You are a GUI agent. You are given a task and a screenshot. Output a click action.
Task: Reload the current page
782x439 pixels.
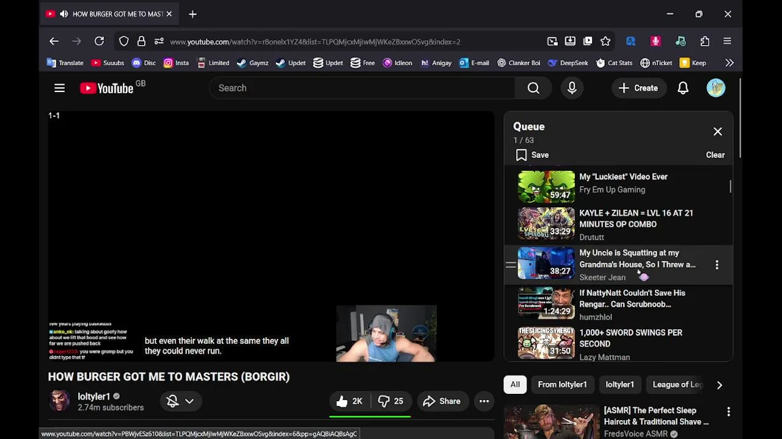(x=99, y=41)
